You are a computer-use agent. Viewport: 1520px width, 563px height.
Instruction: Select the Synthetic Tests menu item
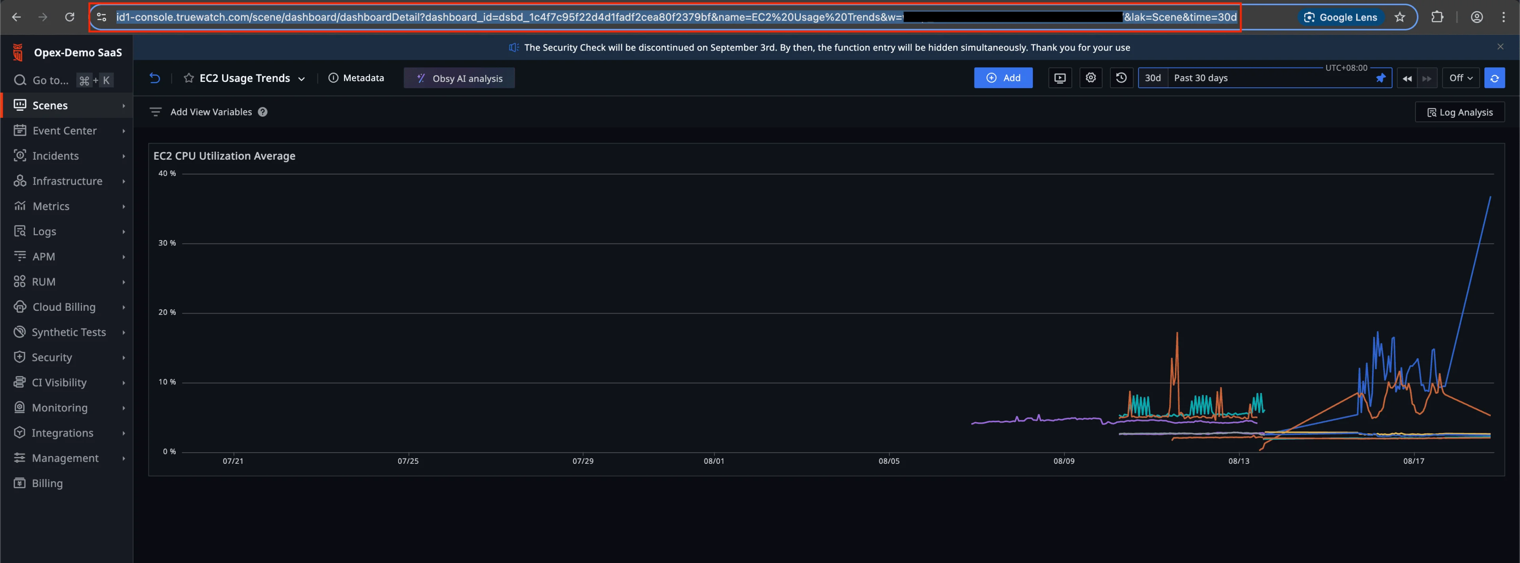click(68, 333)
